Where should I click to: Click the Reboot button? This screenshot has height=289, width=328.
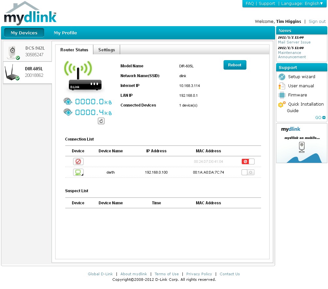pos(235,65)
